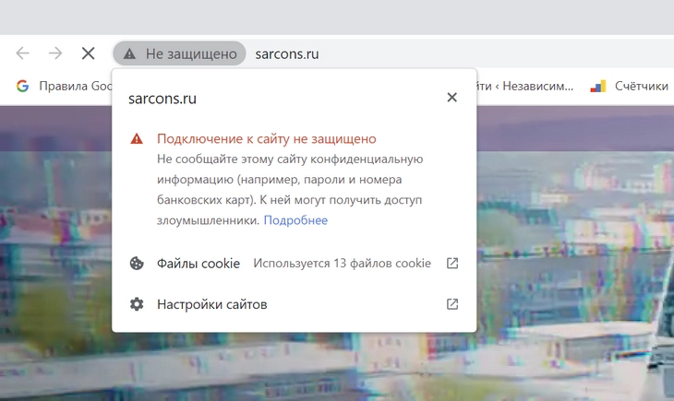Close the site info popup
This screenshot has width=674, height=401.
pyautogui.click(x=451, y=98)
